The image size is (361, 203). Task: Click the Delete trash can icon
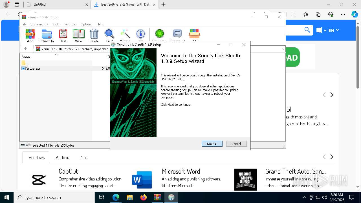pos(94,36)
